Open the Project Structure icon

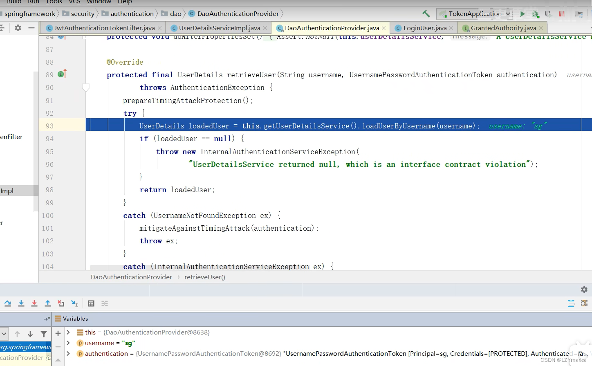[x=579, y=14]
